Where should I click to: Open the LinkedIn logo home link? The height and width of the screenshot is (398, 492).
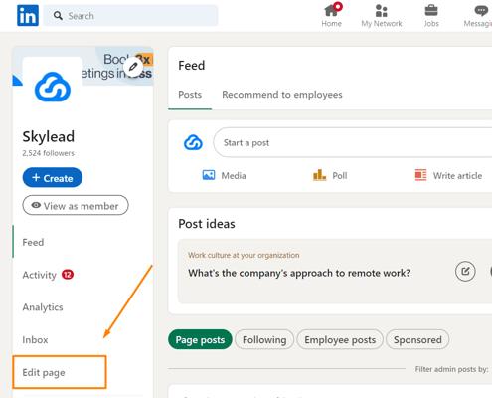[28, 15]
